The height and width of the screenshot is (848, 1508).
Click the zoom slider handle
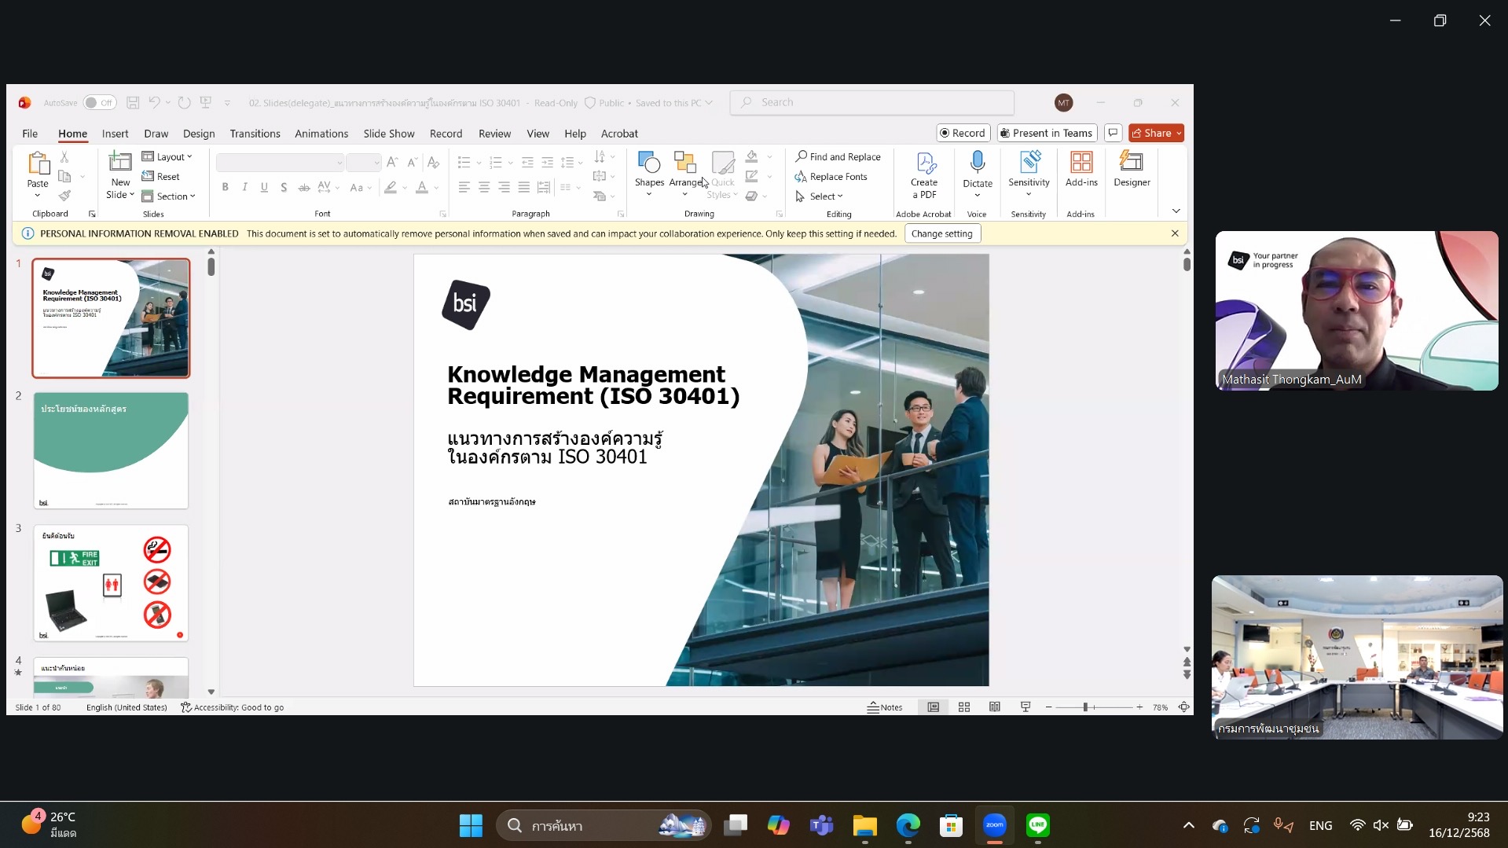1084,707
